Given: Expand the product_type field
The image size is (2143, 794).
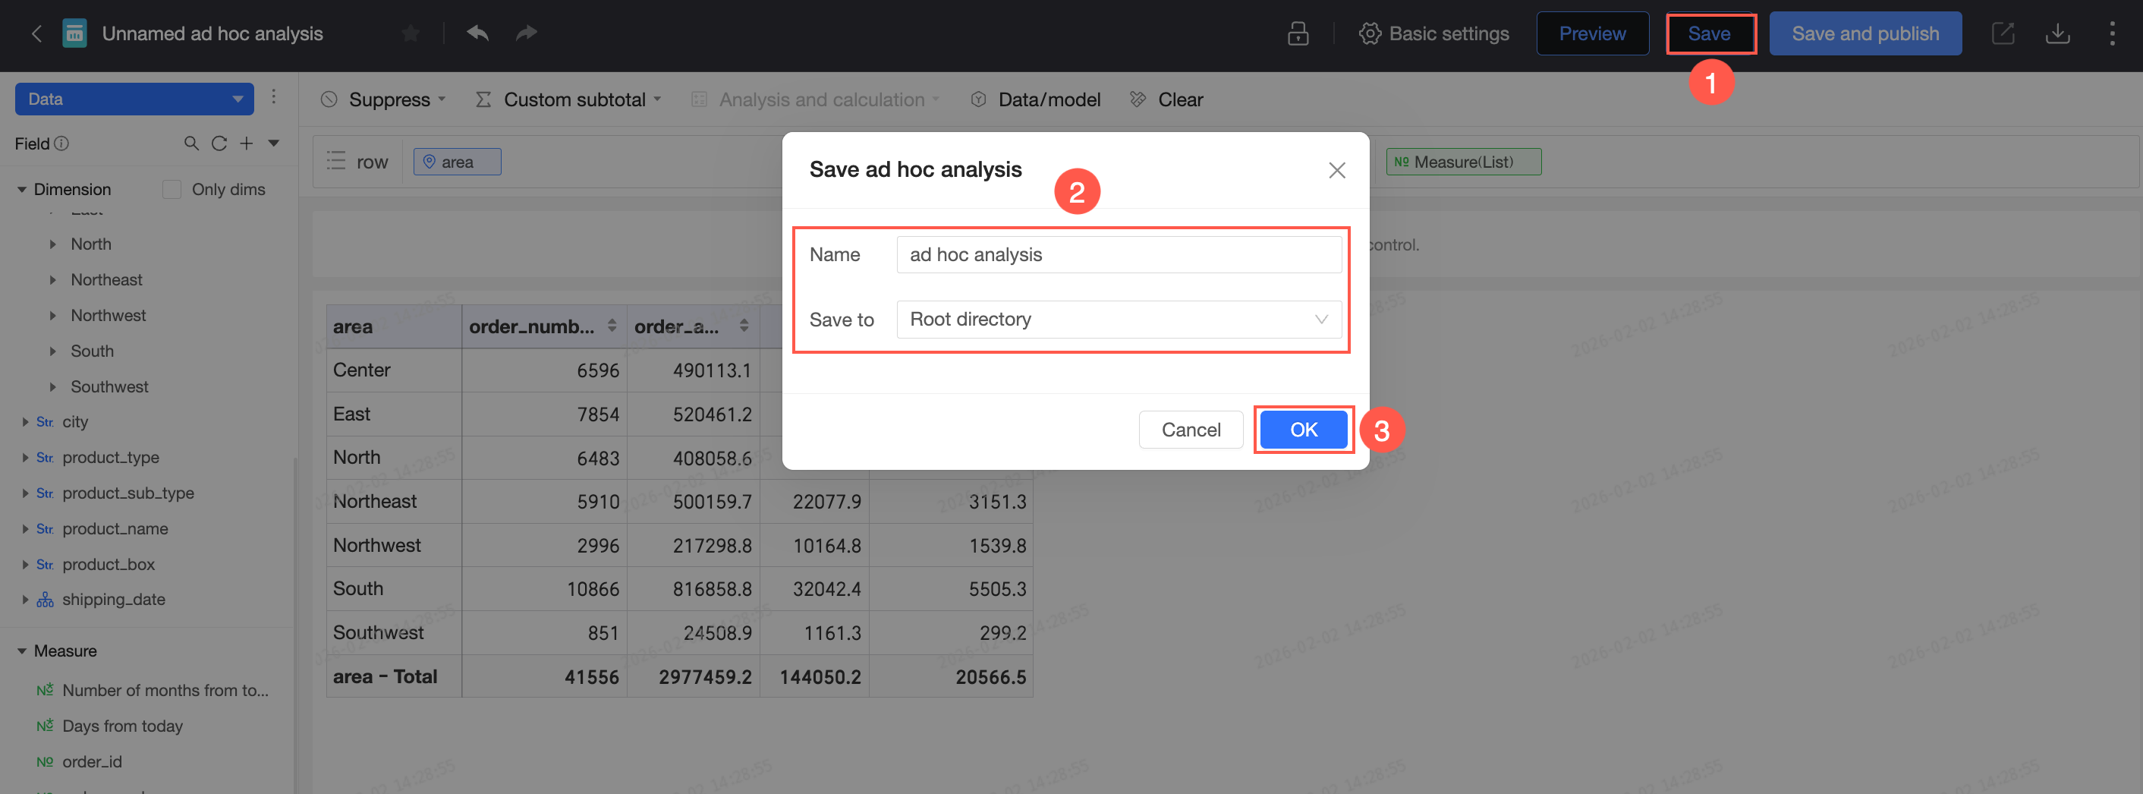Looking at the screenshot, I should (x=25, y=458).
